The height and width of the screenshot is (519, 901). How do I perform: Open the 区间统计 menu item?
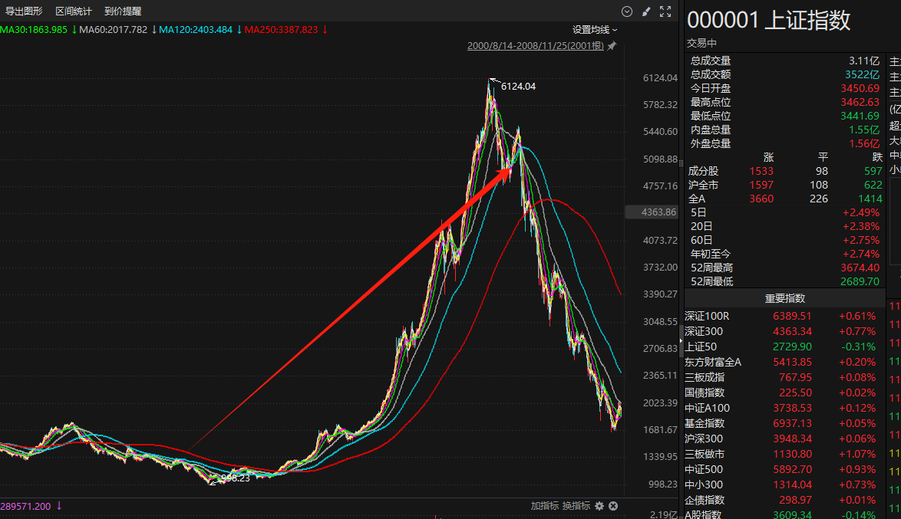pos(74,11)
